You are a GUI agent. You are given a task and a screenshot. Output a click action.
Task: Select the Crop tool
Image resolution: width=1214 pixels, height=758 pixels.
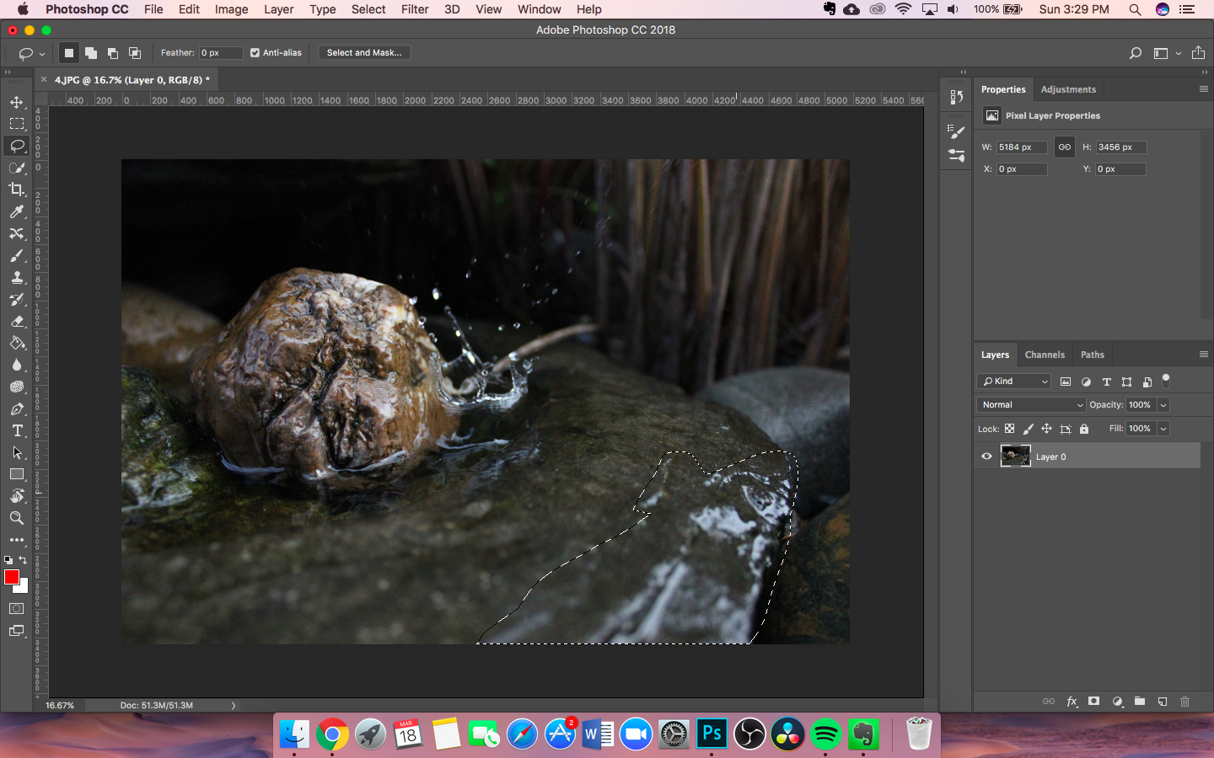point(17,189)
